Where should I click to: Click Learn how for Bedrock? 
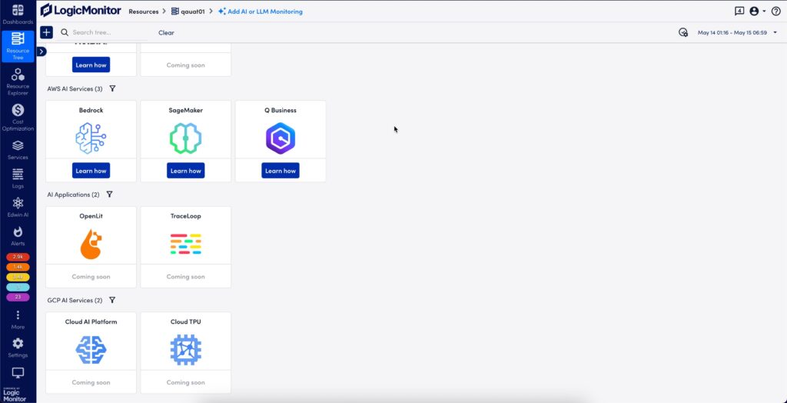91,171
